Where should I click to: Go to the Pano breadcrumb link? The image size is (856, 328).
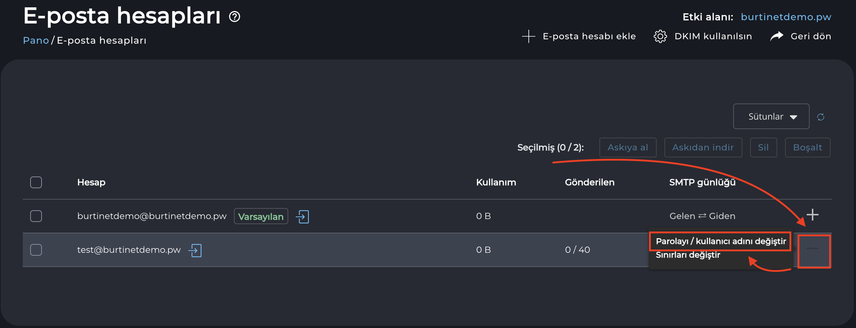(36, 40)
